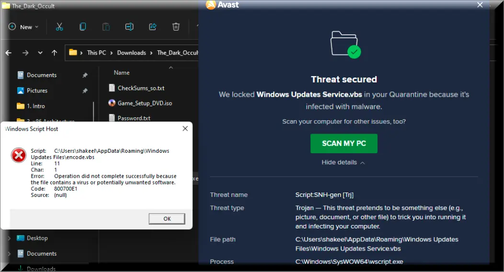Select This PC in the address breadcrumb
Viewport: 504px width, 272px height.
pyautogui.click(x=96, y=53)
